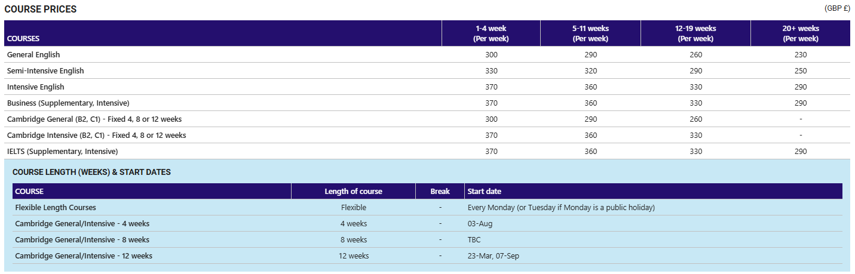The width and height of the screenshot is (855, 274).
Task: Click Business (Supplementary, Intensive) course name
Action: [68, 103]
